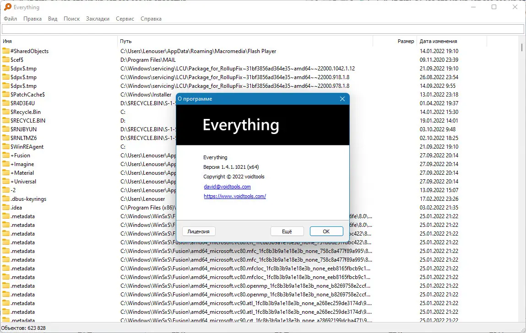Select the $PatchCache$ folder icon
526x333 pixels.
click(5, 95)
